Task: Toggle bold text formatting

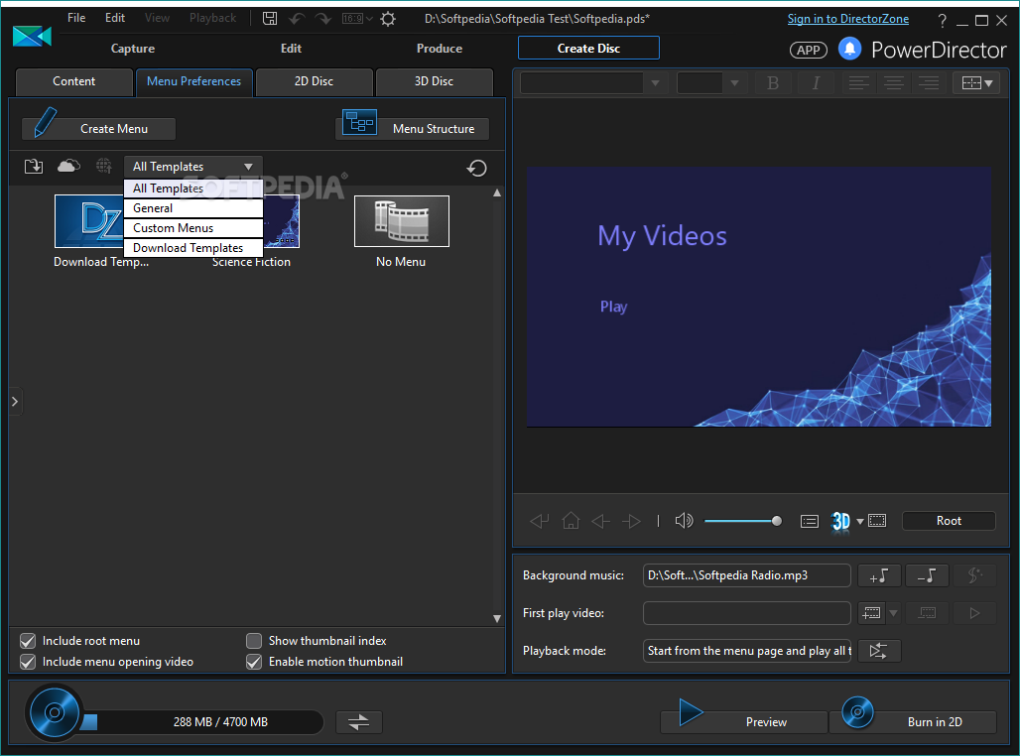Action: [x=773, y=82]
